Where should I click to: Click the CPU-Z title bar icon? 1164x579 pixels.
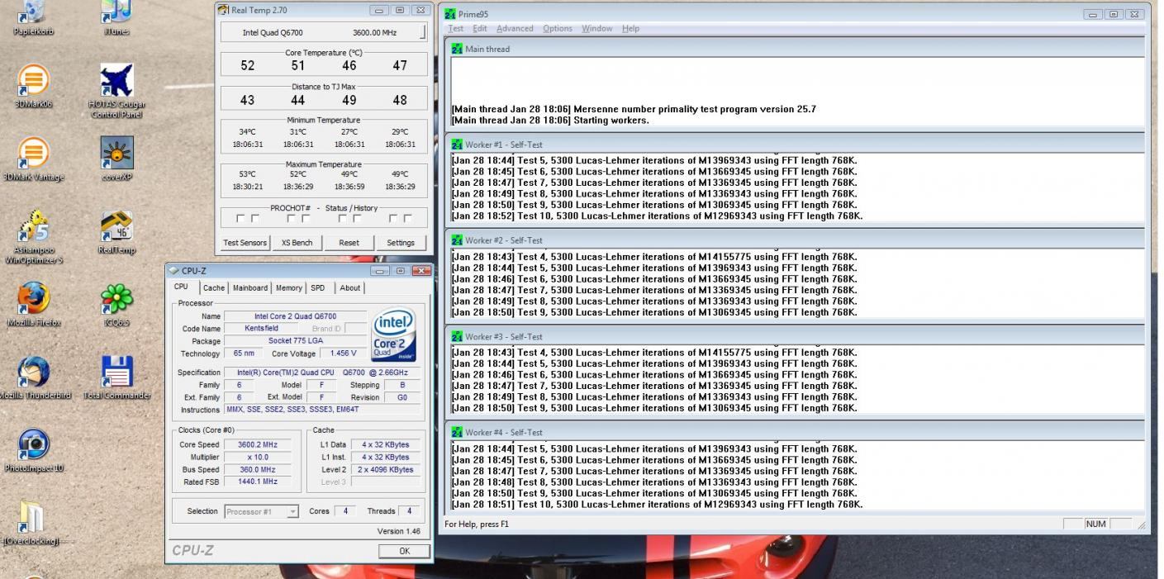click(173, 271)
